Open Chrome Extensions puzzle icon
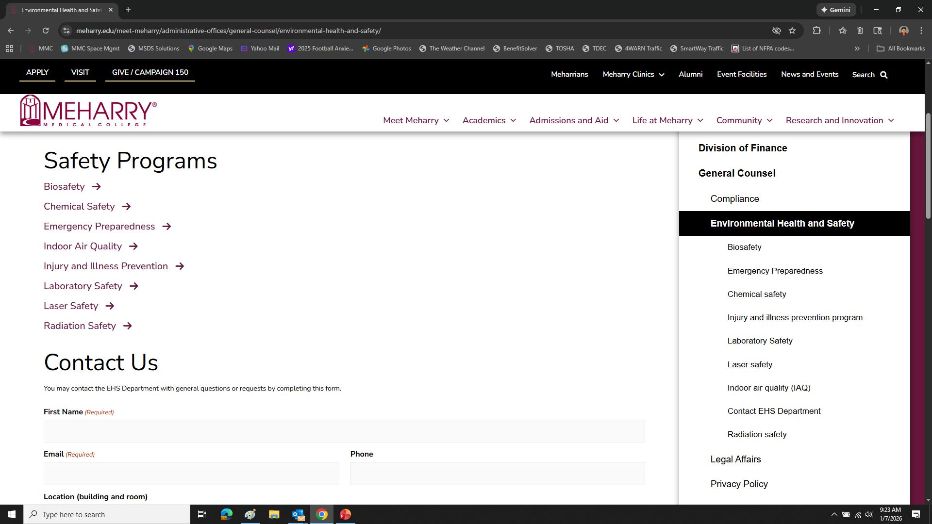The image size is (932, 524). 816,31
